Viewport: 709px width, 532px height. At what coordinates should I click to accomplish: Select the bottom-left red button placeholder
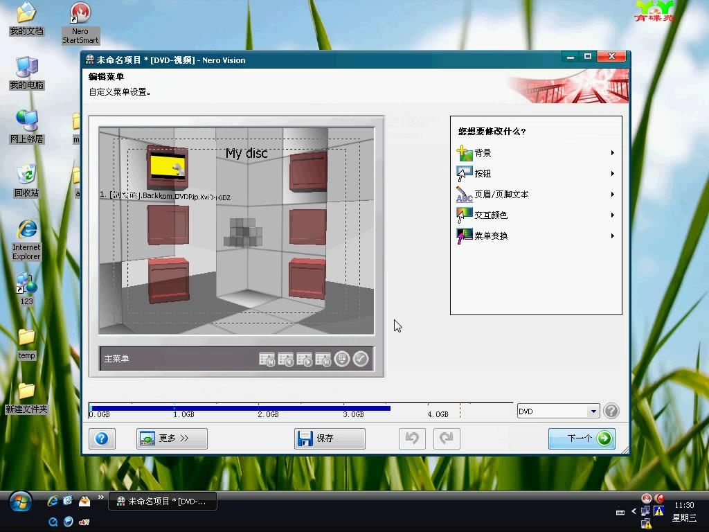coord(168,281)
